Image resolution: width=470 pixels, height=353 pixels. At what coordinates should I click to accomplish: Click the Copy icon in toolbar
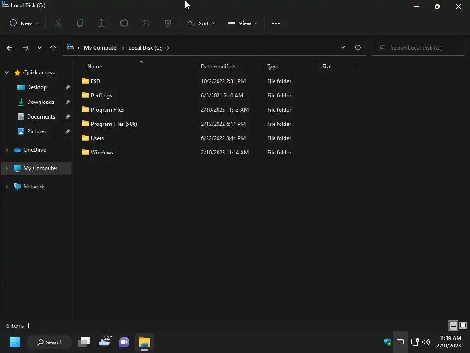(80, 23)
